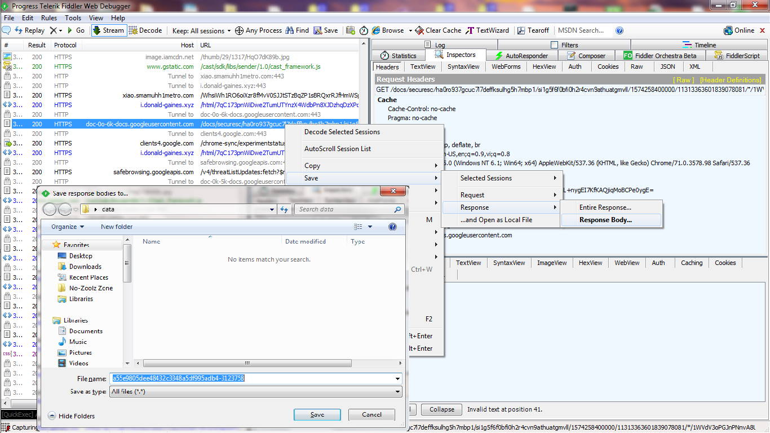Select the request JSON inspector tab

click(x=667, y=67)
